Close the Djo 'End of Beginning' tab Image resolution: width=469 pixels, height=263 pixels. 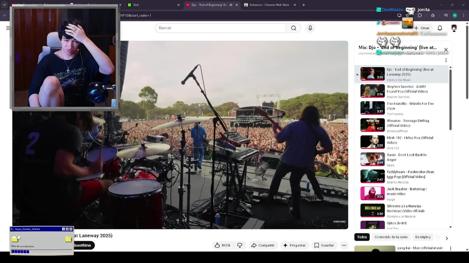(236, 5)
